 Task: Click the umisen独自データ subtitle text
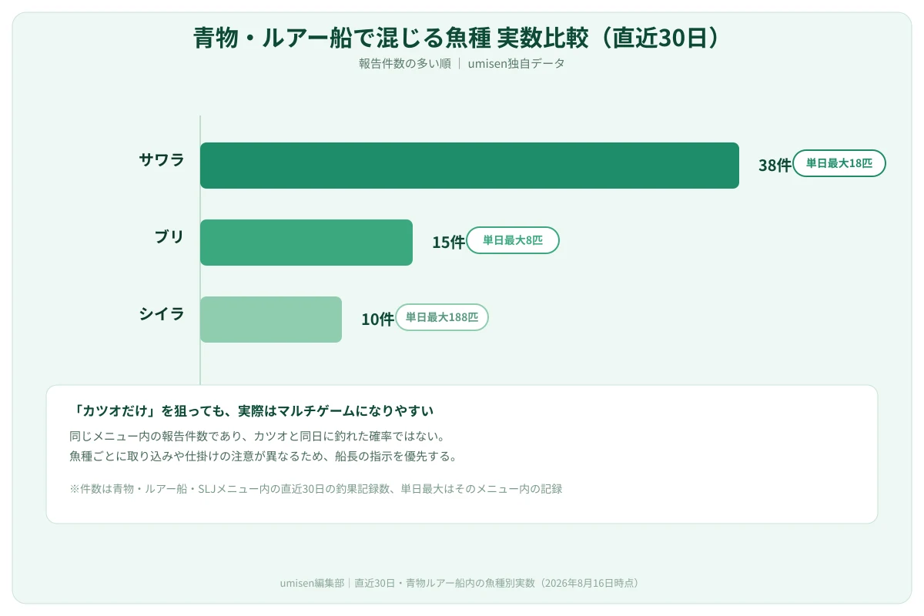pyautogui.click(x=517, y=63)
